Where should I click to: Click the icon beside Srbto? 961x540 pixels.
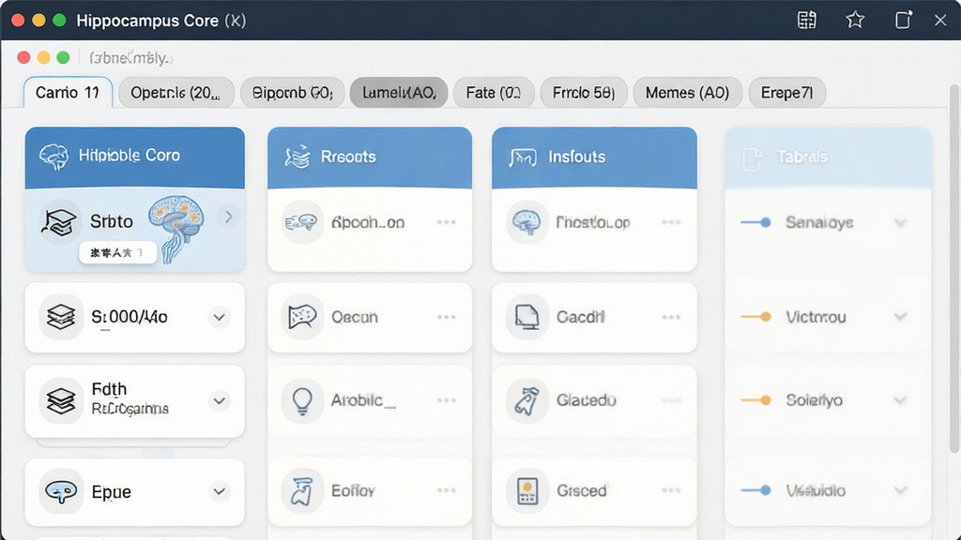59,221
